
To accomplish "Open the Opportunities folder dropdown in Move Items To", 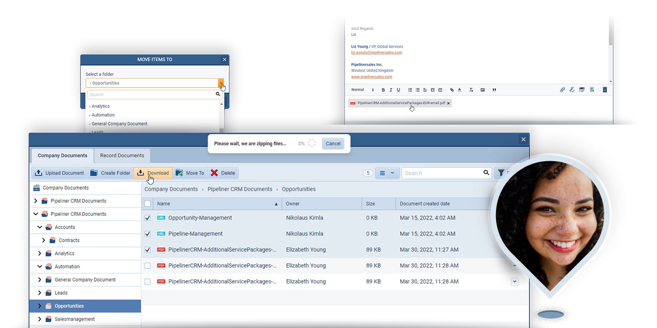I will 221,82.
